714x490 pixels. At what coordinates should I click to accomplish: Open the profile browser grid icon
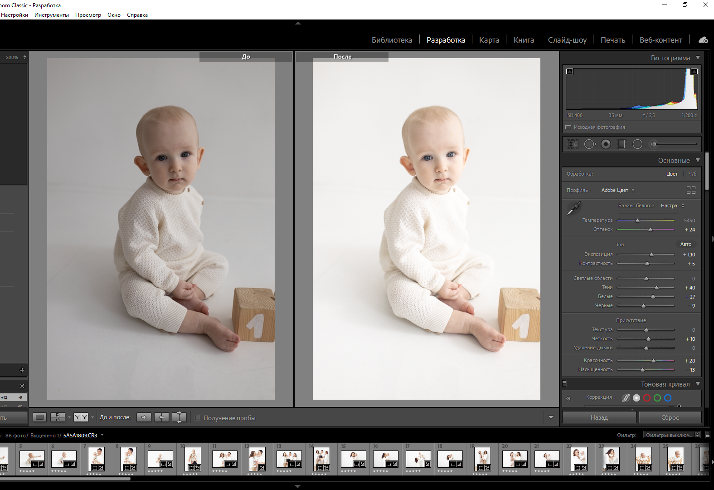coord(691,190)
